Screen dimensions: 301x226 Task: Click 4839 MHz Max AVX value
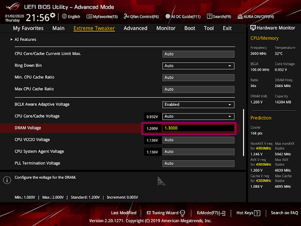(x=283, y=170)
